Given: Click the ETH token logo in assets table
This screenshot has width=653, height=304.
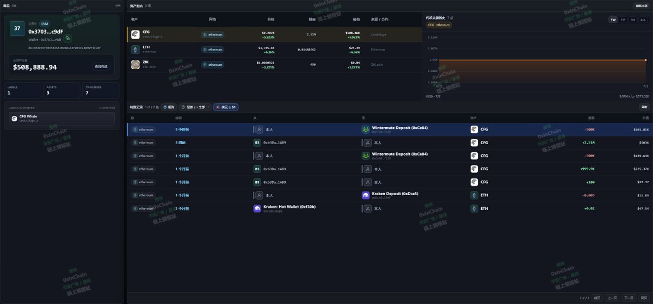Looking at the screenshot, I should tap(135, 49).
